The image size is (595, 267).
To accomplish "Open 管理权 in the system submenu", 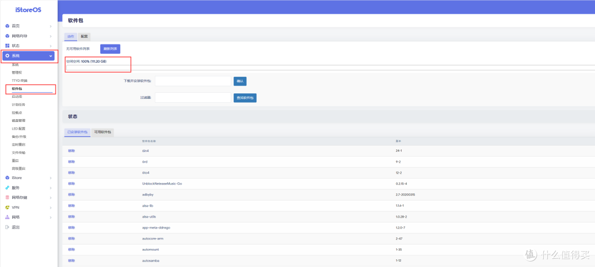I will coord(17,72).
